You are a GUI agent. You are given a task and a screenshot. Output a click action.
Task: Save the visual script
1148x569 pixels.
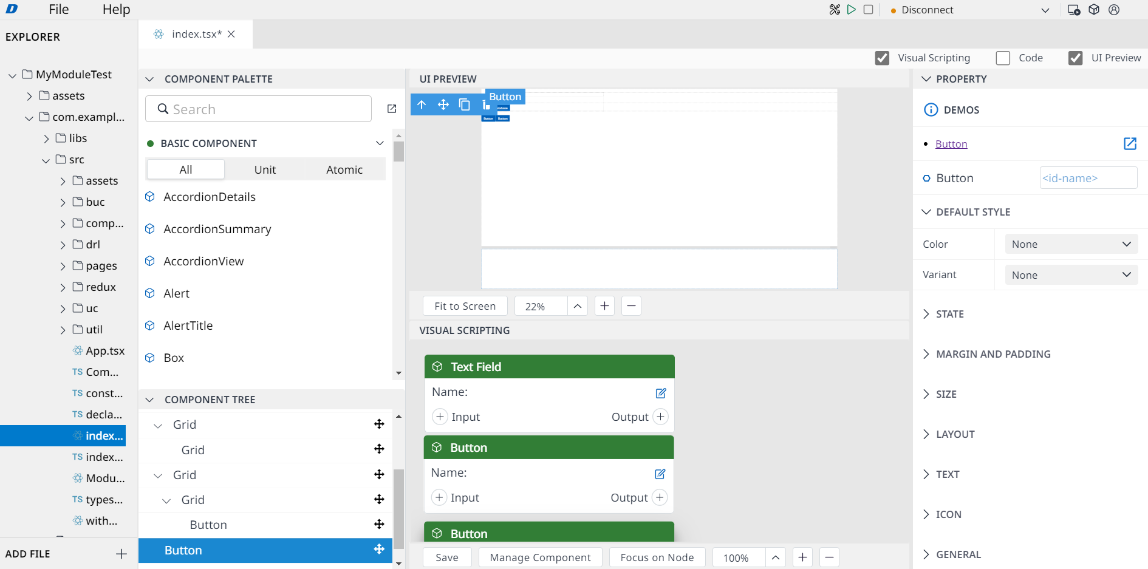(x=447, y=557)
